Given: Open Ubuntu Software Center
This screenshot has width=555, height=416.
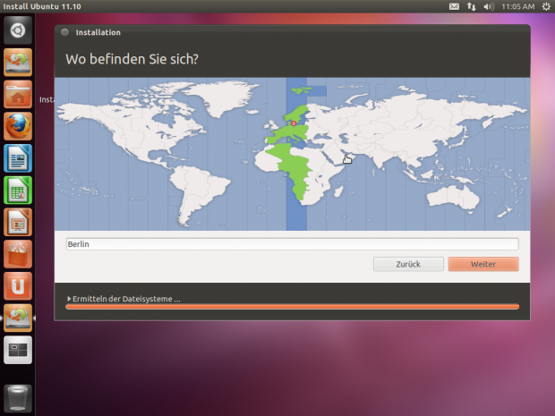Looking at the screenshot, I should click(x=18, y=254).
